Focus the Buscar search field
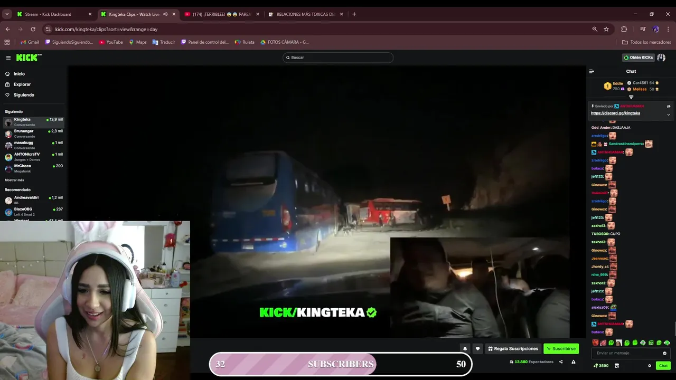 [338, 58]
